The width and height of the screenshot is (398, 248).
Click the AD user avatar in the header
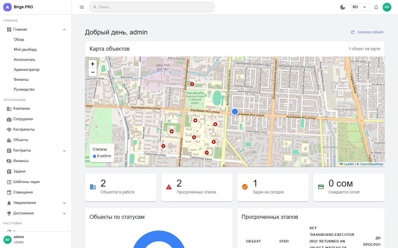pos(387,7)
